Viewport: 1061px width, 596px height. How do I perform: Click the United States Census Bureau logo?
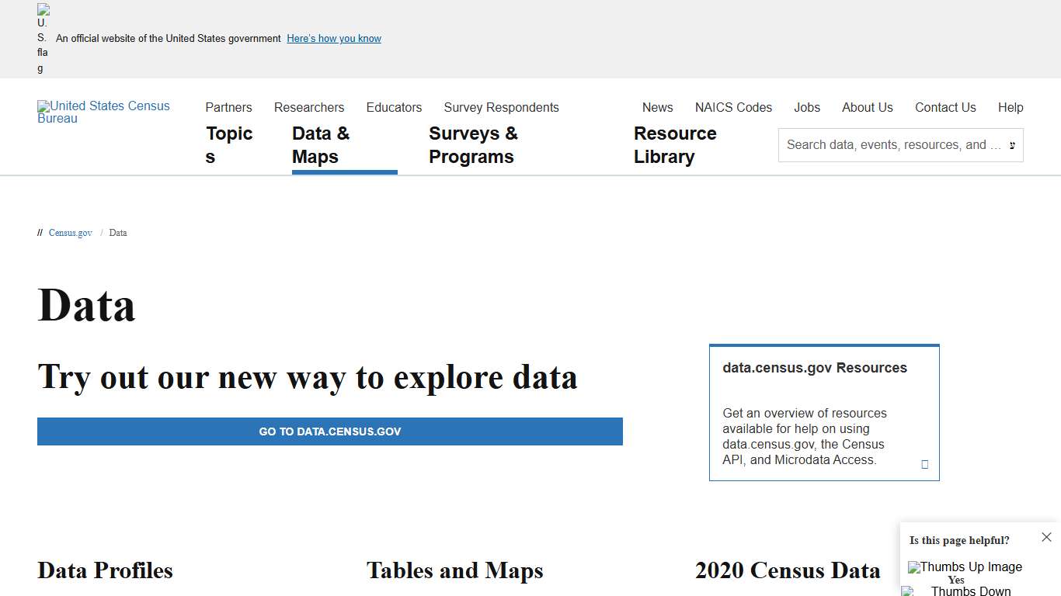(x=103, y=113)
